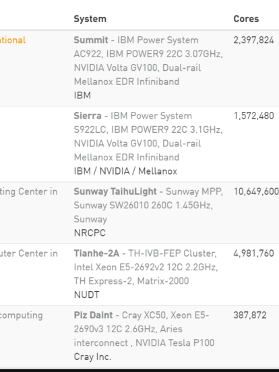Click the 387,872 cores value
The width and height of the screenshot is (279, 372).
[250, 315]
